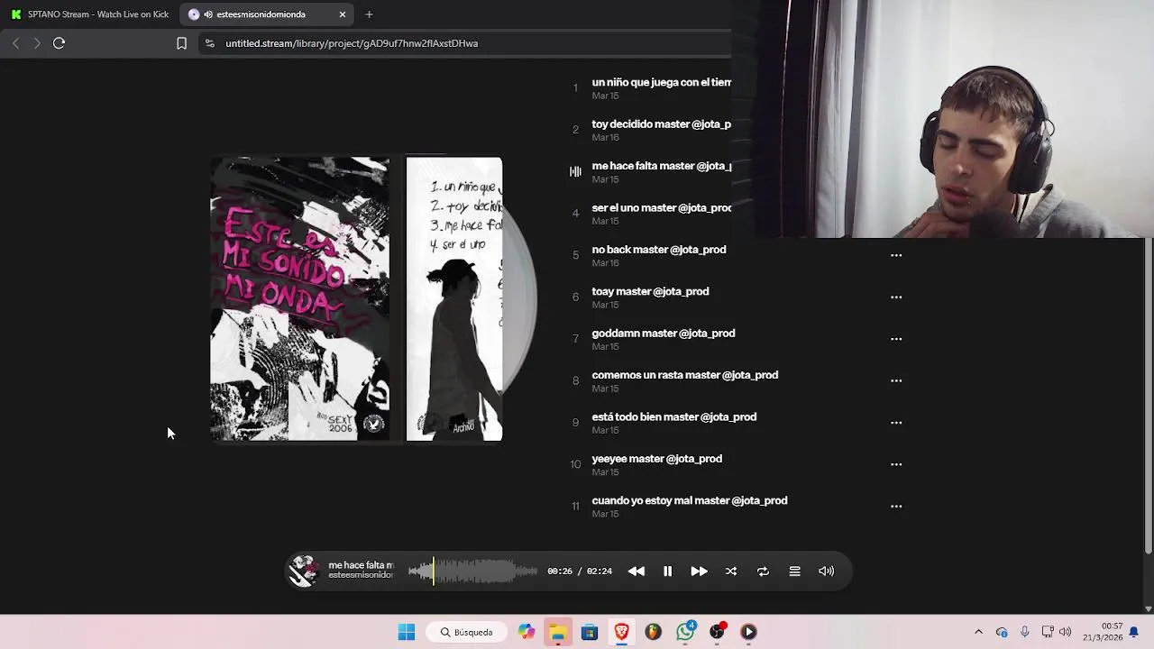This screenshot has height=649, width=1154.
Task: Open the tracklist back cover image
Action: [x=454, y=299]
